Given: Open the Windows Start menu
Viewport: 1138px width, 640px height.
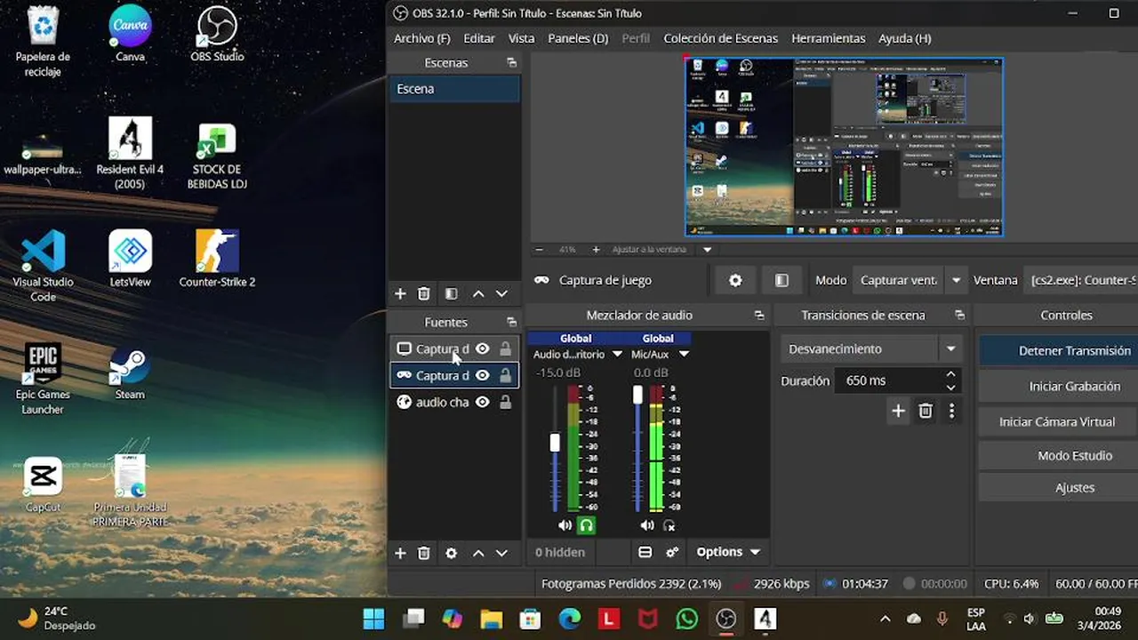Looking at the screenshot, I should click(x=374, y=618).
